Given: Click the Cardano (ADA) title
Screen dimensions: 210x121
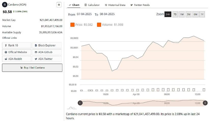Looking at the screenshot, I should [x=17, y=5].
